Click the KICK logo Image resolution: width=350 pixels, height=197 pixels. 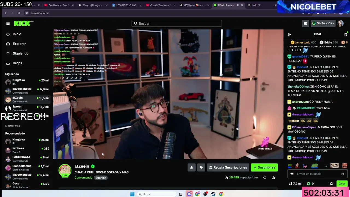pos(24,23)
